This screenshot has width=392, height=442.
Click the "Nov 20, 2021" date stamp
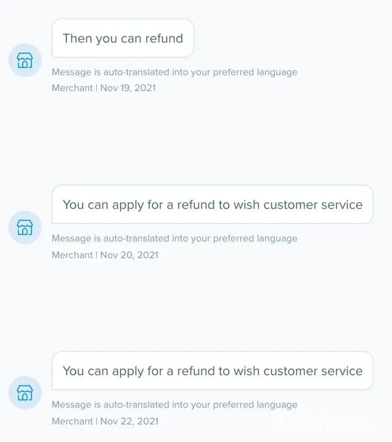coord(129,255)
